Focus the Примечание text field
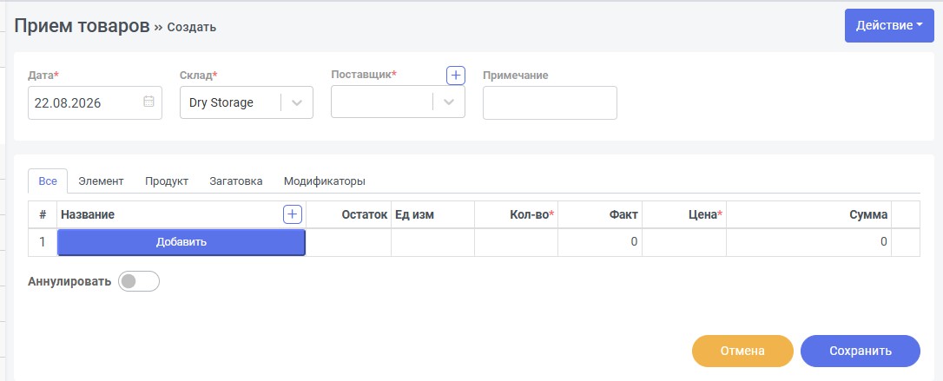The width and height of the screenshot is (943, 381). click(x=550, y=102)
